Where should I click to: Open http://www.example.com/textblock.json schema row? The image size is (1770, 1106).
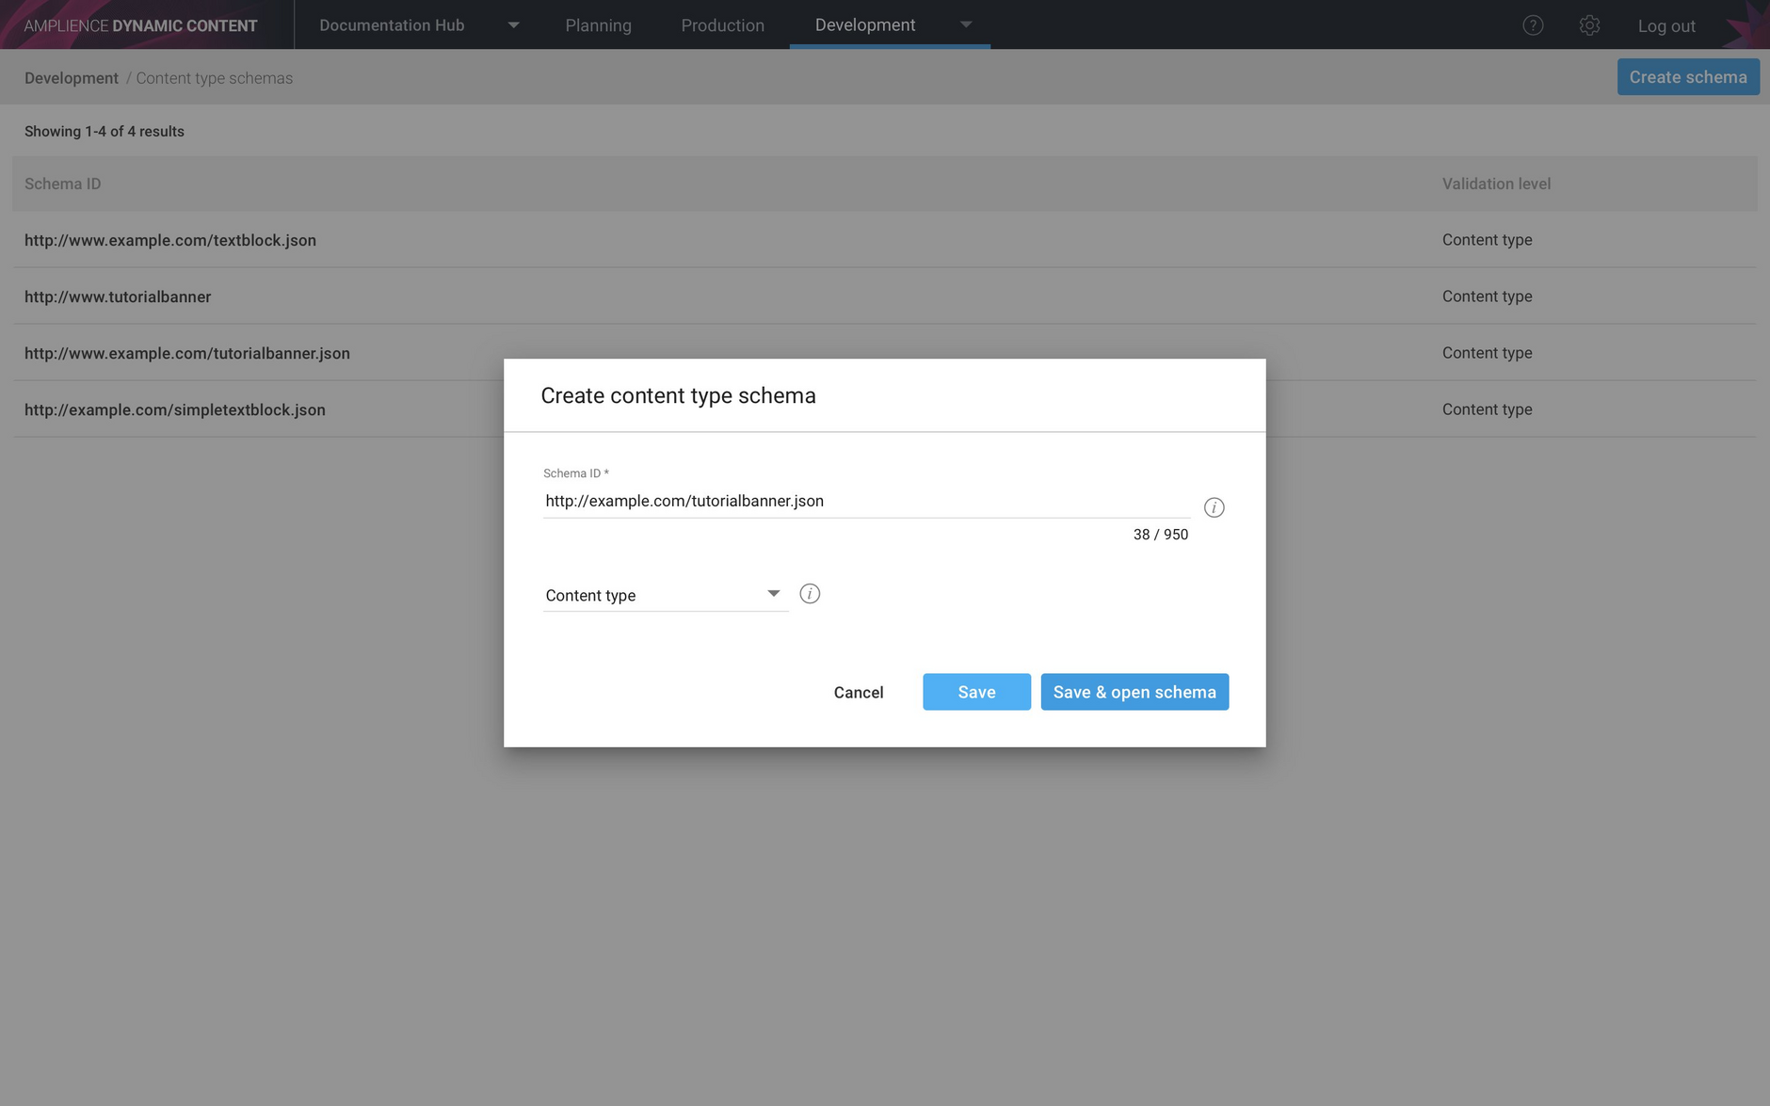point(170,240)
